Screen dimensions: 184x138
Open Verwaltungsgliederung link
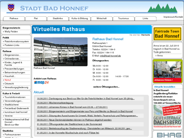pyautogui.click(x=16, y=87)
